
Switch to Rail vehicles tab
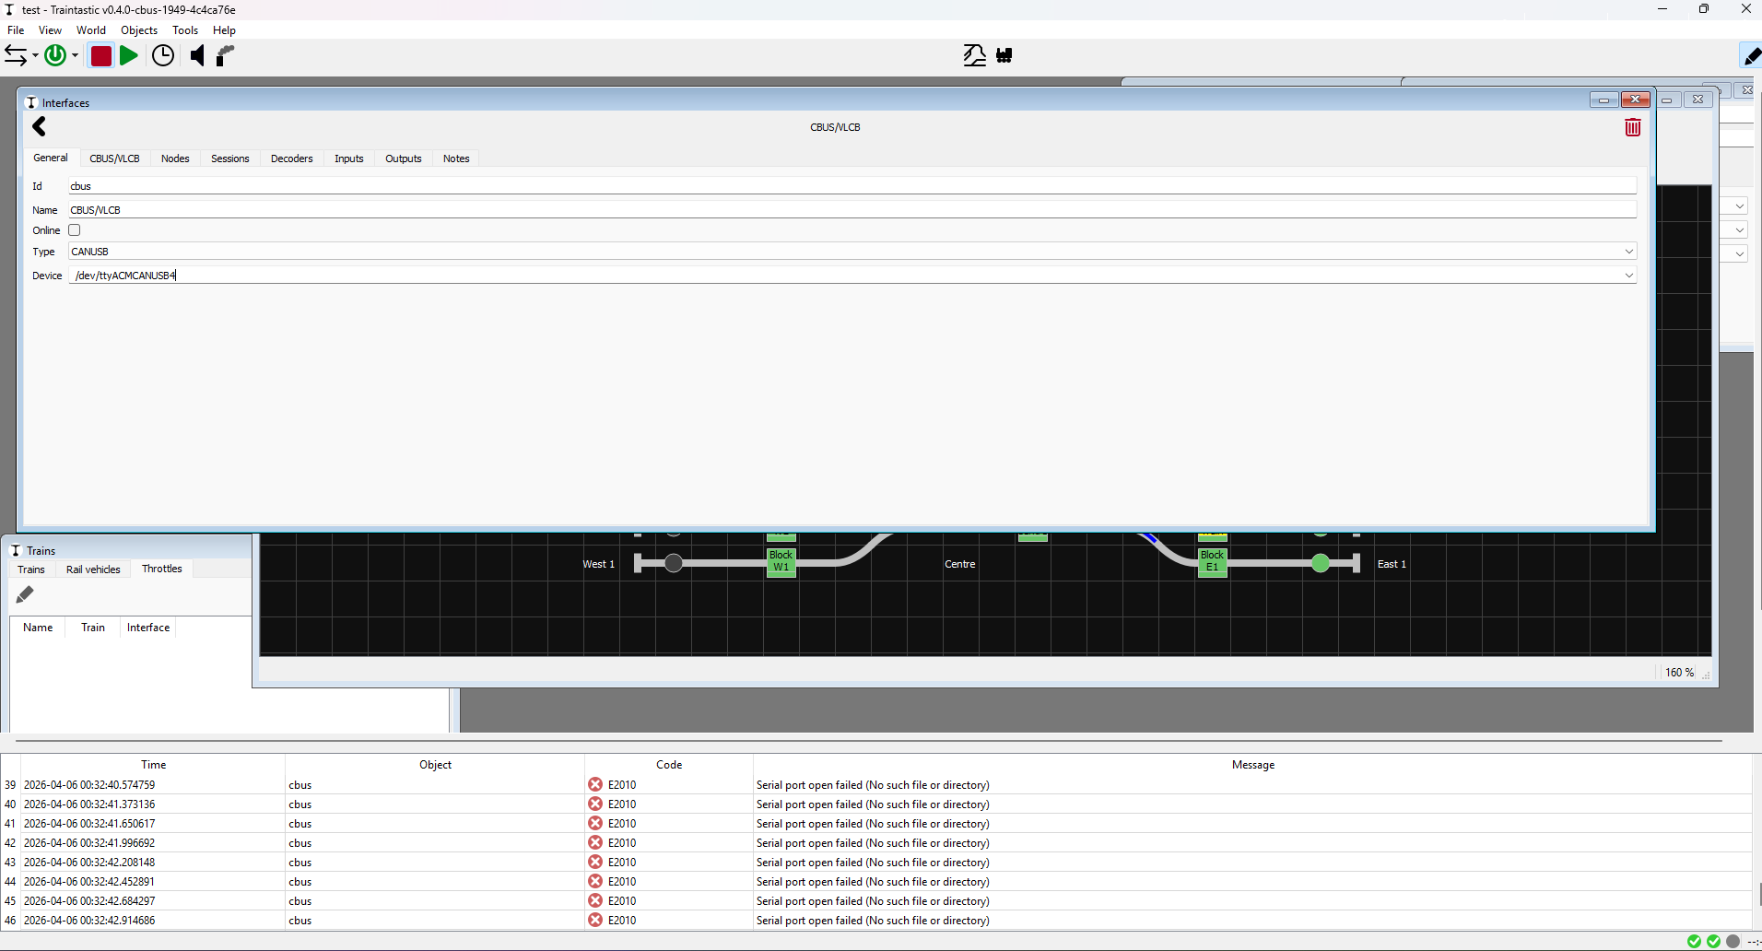[93, 569]
